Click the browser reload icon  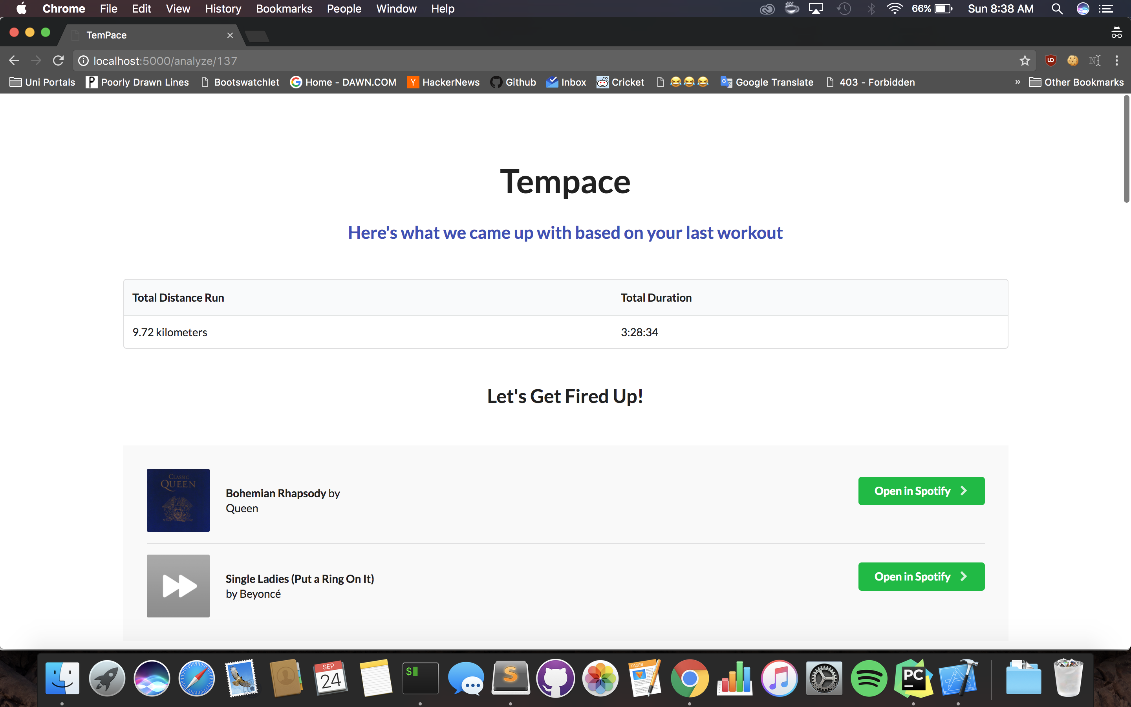58,61
